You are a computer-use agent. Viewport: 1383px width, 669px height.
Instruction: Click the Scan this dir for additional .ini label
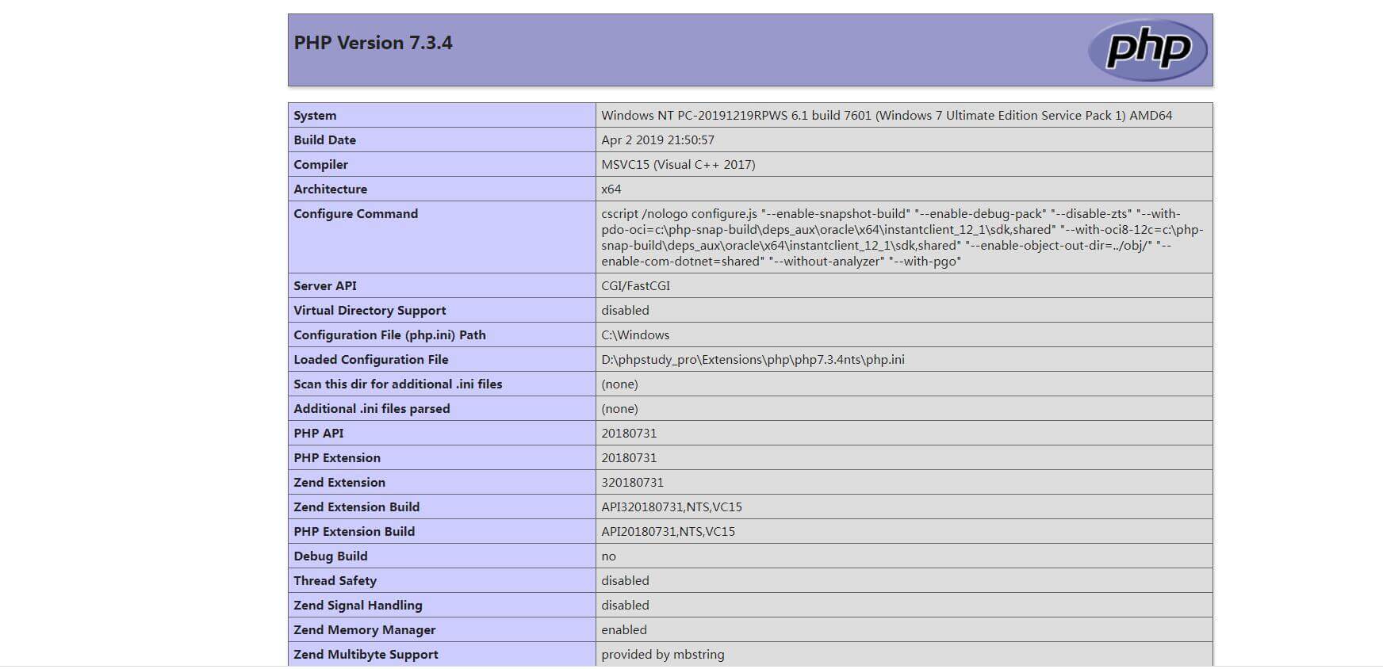397,384
